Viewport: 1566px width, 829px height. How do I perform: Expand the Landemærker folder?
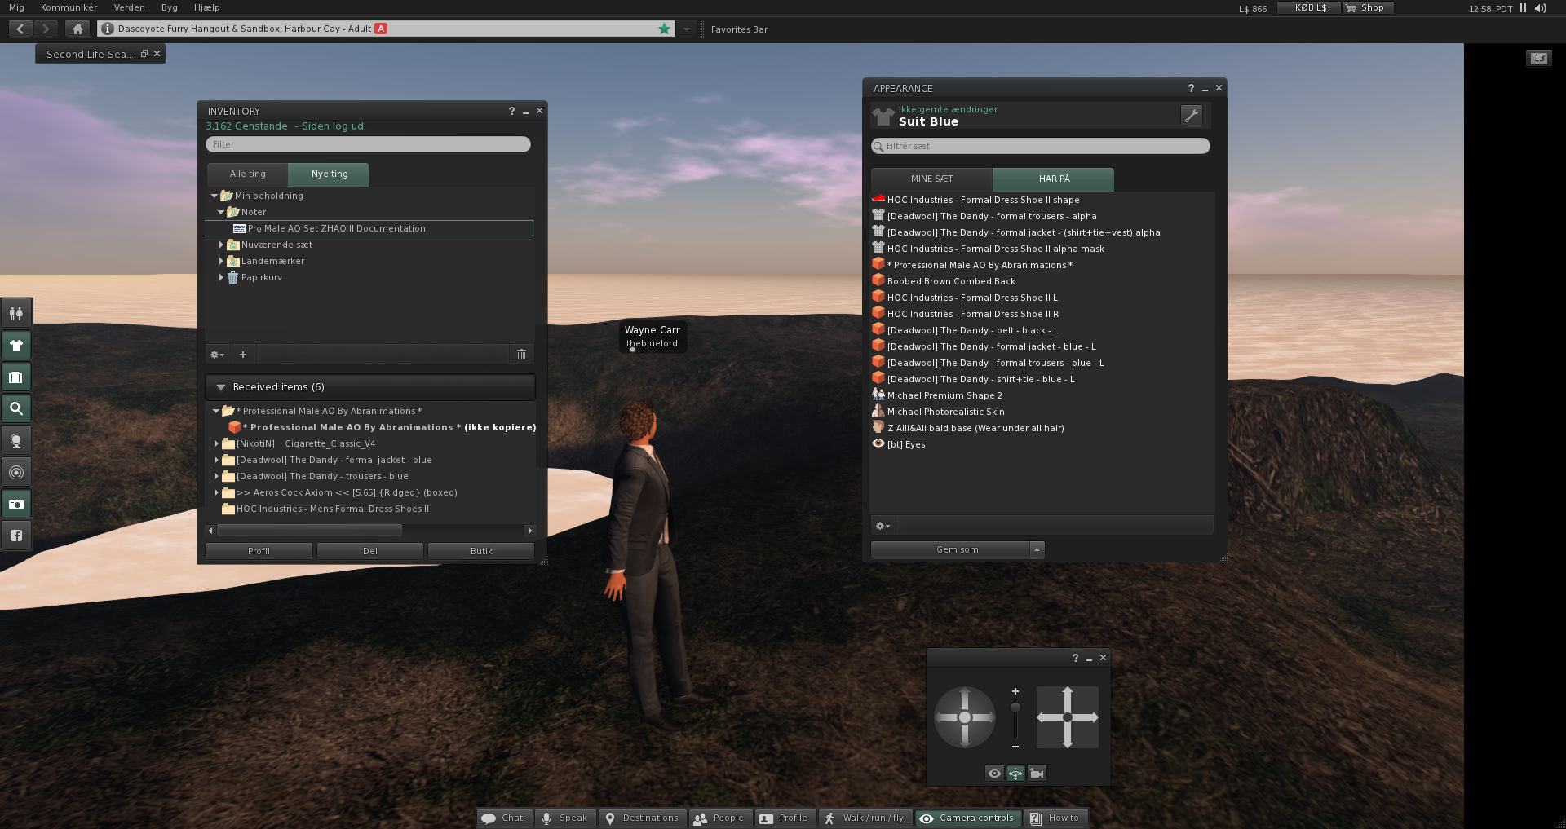coord(221,261)
